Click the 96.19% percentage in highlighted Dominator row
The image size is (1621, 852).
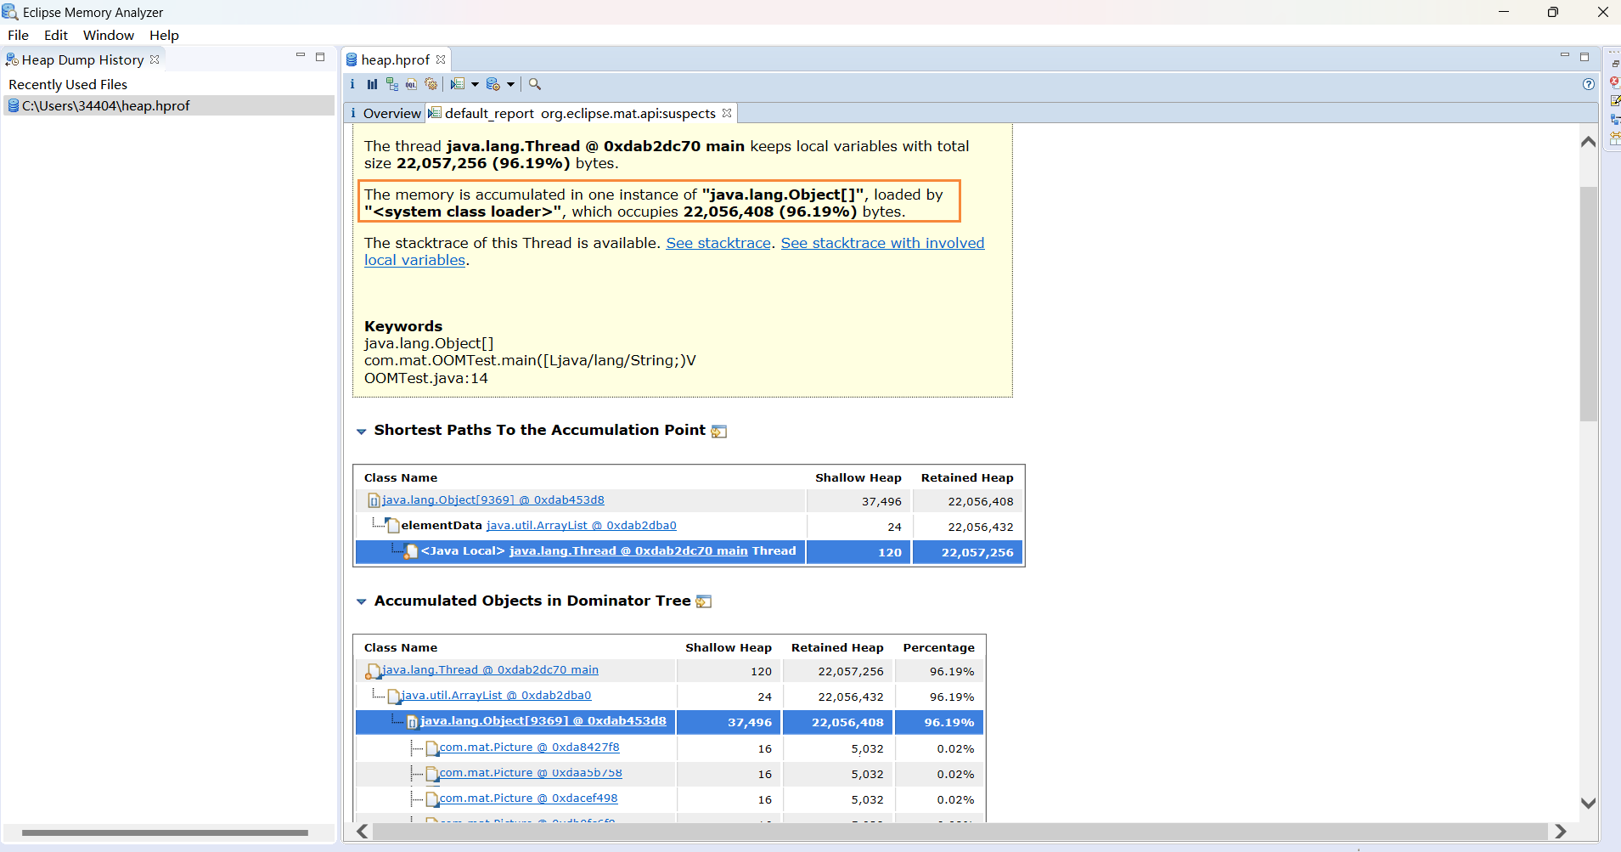[948, 722]
